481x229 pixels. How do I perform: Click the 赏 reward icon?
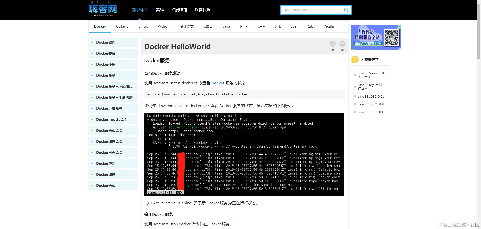pyautogui.click(x=342, y=44)
